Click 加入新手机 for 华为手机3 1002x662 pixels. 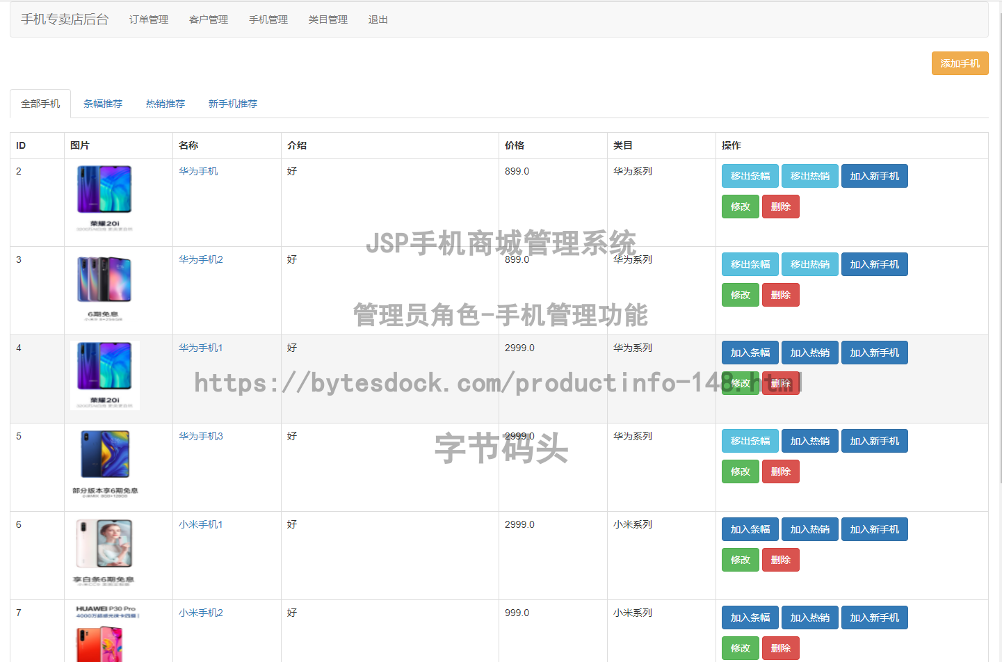(875, 441)
